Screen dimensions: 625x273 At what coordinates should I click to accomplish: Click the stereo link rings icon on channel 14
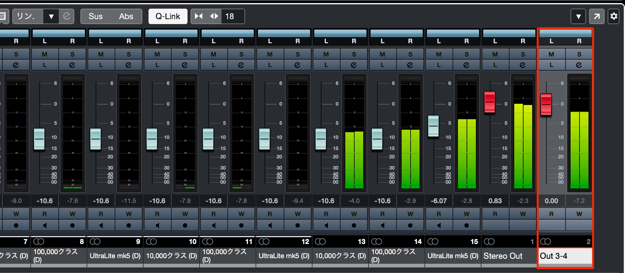pos(377,241)
